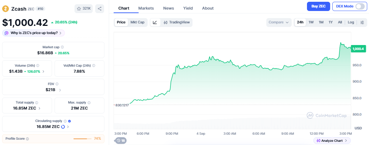Click the 74% profile score value
The image size is (369, 145).
click(97, 139)
